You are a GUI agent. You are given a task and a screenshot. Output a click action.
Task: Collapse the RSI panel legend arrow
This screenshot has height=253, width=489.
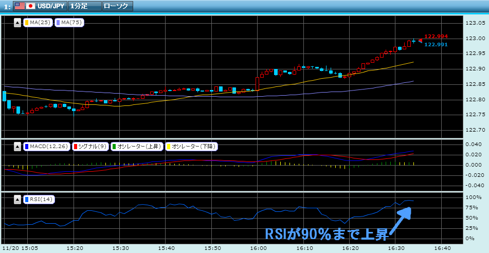pyautogui.click(x=18, y=200)
